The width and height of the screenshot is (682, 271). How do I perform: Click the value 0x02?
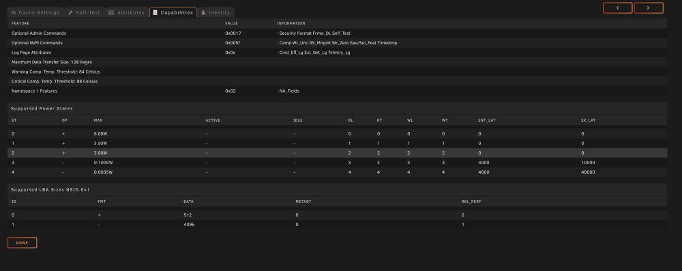230,91
